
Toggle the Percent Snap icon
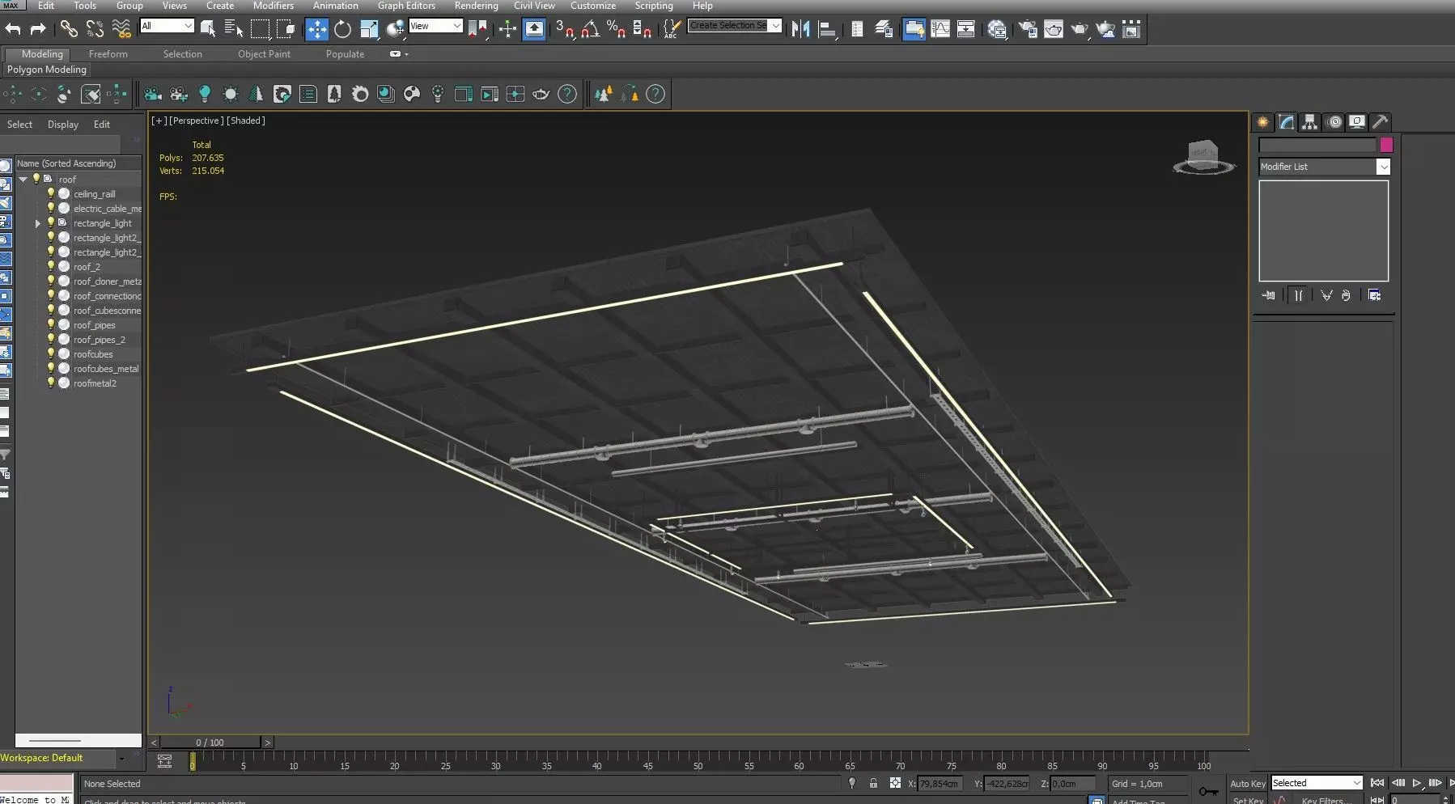(x=617, y=29)
